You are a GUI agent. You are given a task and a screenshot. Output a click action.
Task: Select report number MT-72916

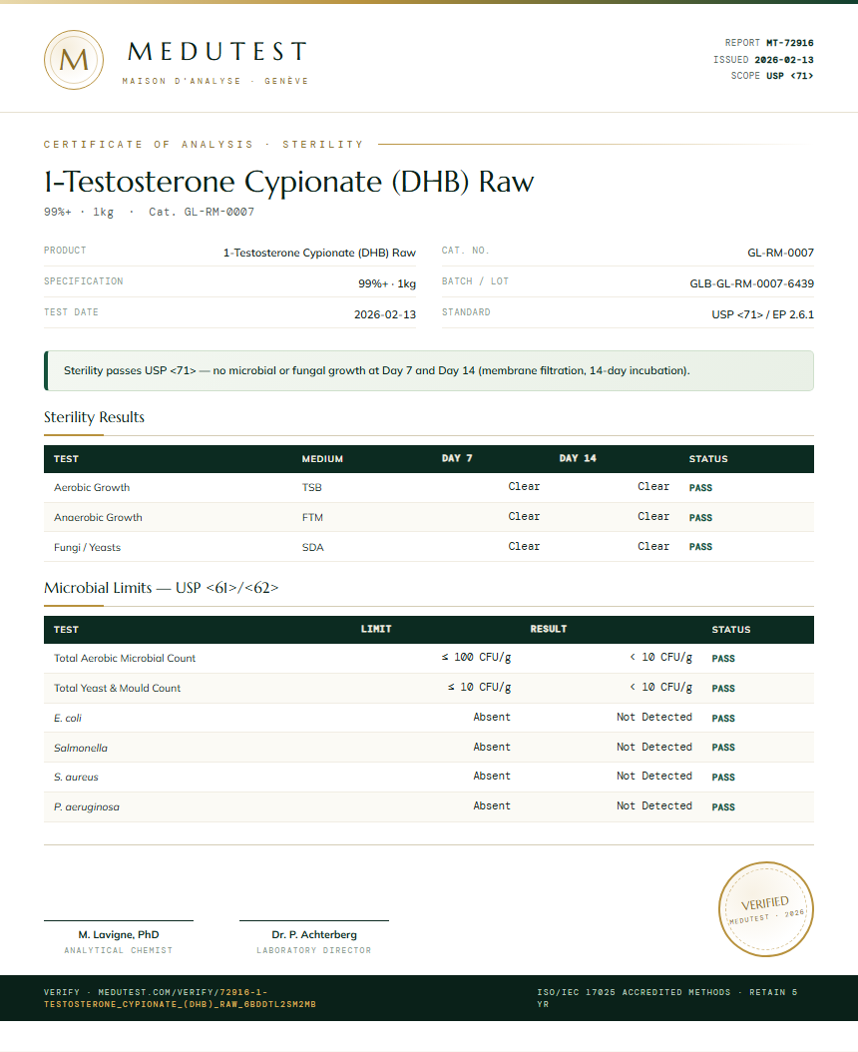789,43
